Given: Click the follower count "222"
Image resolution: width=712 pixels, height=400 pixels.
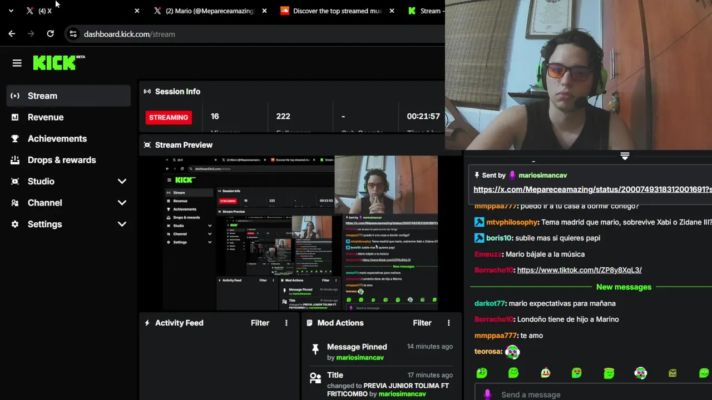Looking at the screenshot, I should 283,116.
